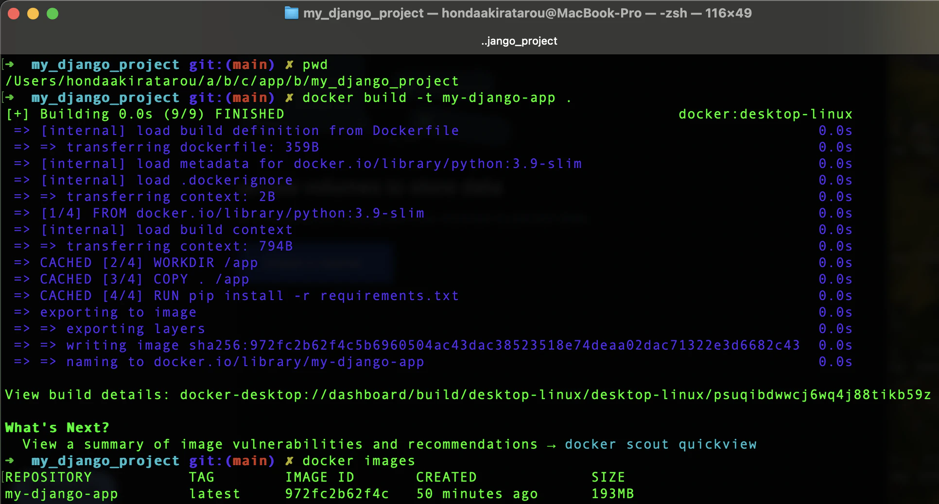Click the 'docker scout quickview' command suggestion
939x504 pixels.
(x=661, y=444)
